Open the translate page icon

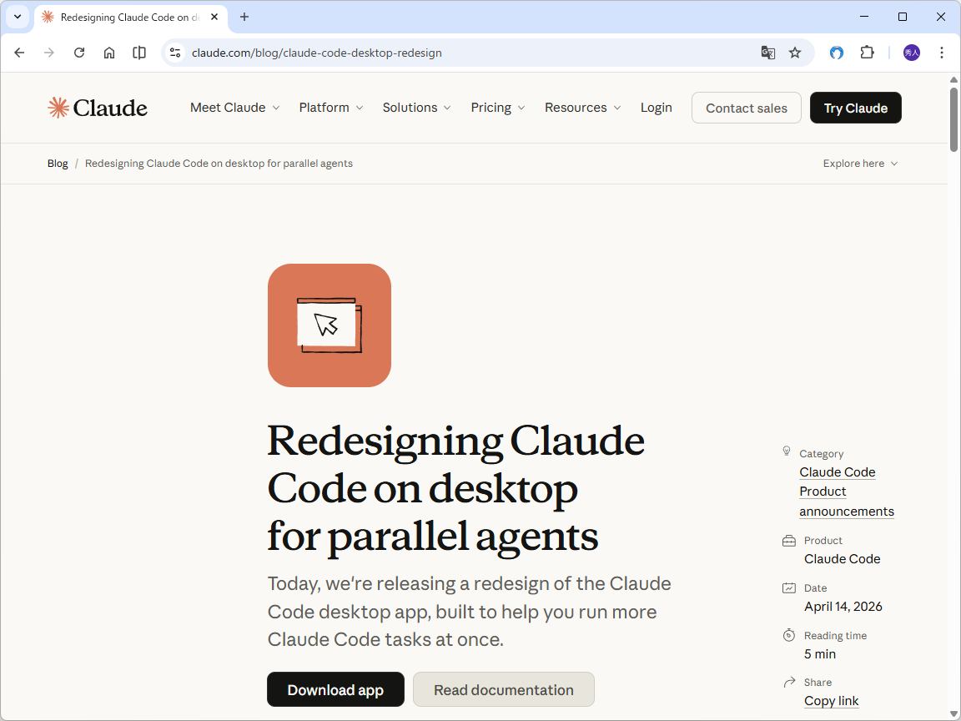pyautogui.click(x=768, y=53)
